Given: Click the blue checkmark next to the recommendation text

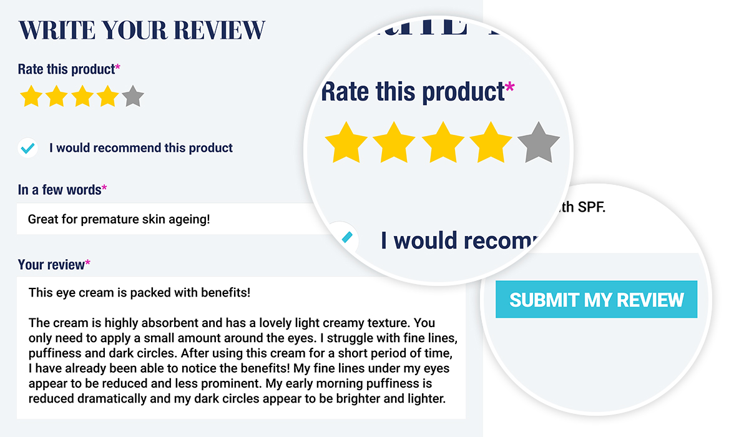Looking at the screenshot, I should coord(26,148).
